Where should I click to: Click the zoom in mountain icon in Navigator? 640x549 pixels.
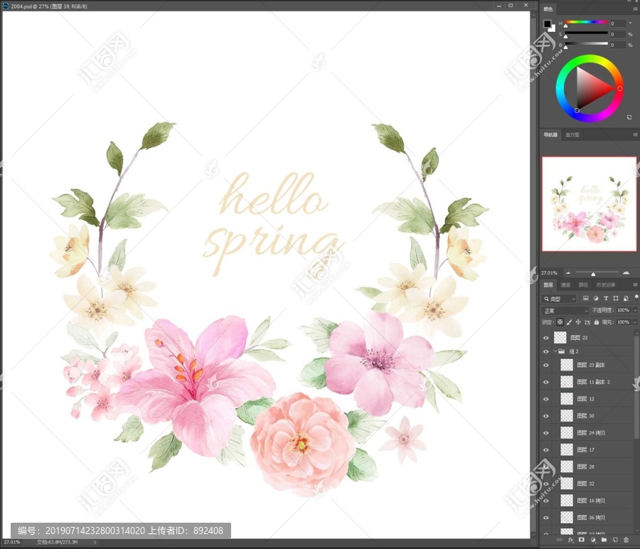(626, 272)
